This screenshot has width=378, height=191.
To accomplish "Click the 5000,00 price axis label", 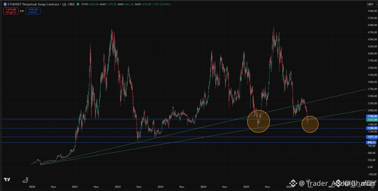I will tap(372, 25).
